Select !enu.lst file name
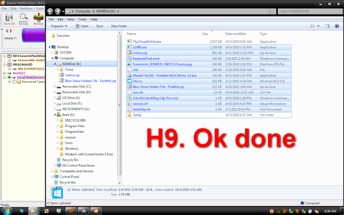The width and height of the screenshot is (344, 215). click(138, 93)
